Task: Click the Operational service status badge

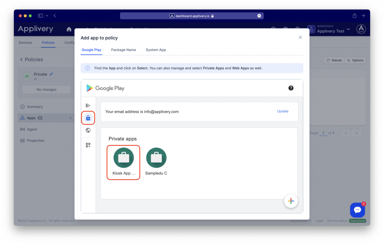Action: 357,221
